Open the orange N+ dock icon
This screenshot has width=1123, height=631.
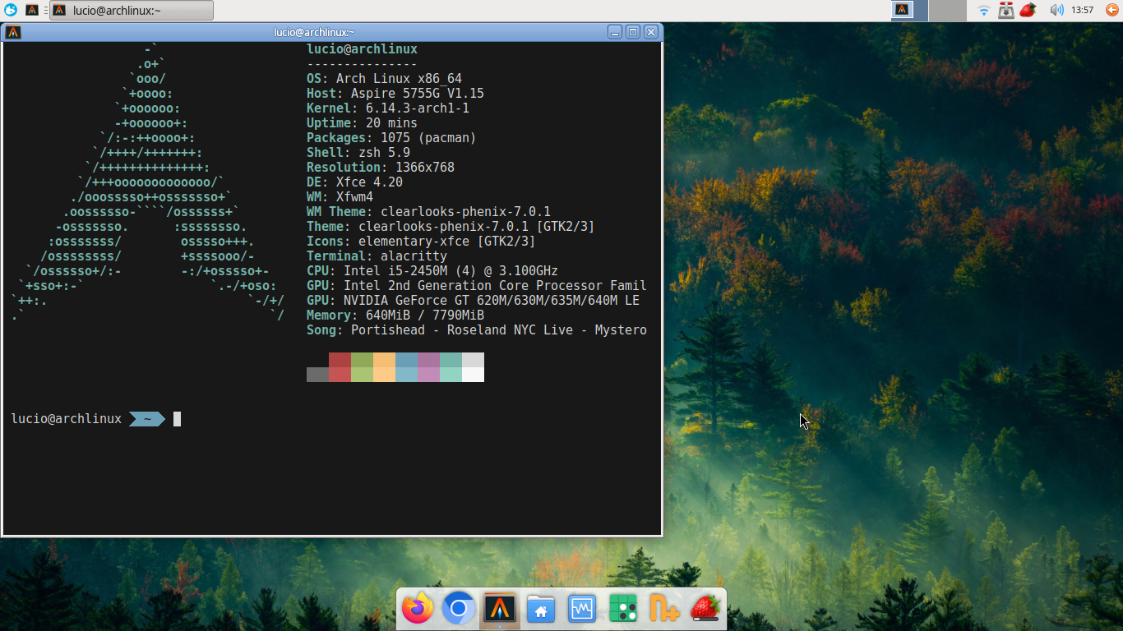coord(664,609)
